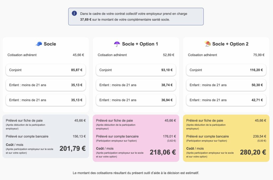Click the employer contribution info banner text
The width and height of the screenshot is (273, 180).
(133, 17)
